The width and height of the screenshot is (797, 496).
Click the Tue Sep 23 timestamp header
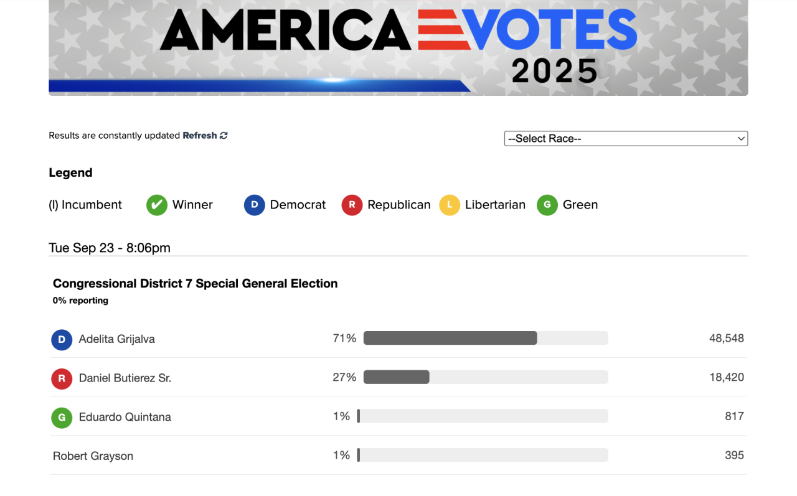coord(110,248)
